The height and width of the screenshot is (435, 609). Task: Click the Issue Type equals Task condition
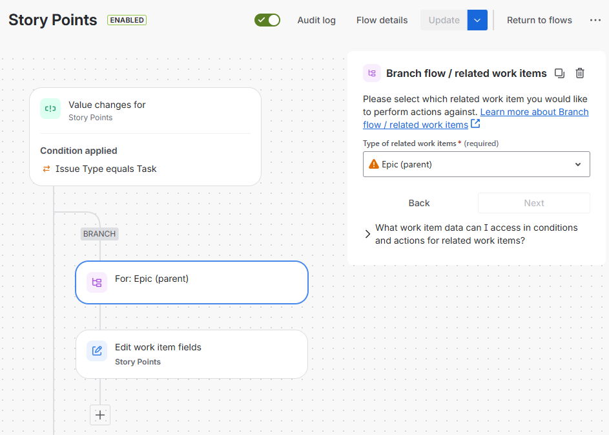(x=106, y=169)
